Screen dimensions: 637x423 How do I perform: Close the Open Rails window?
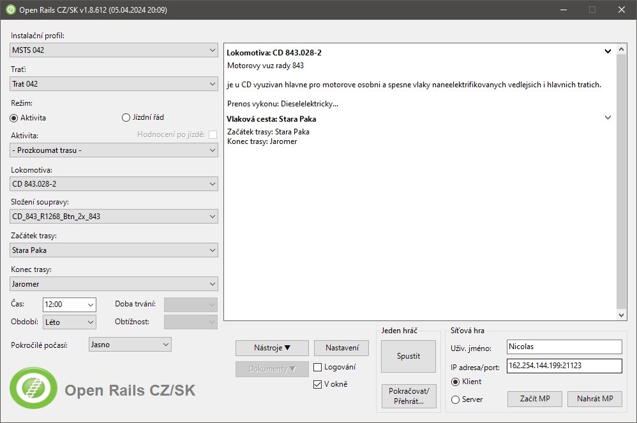[x=622, y=10]
